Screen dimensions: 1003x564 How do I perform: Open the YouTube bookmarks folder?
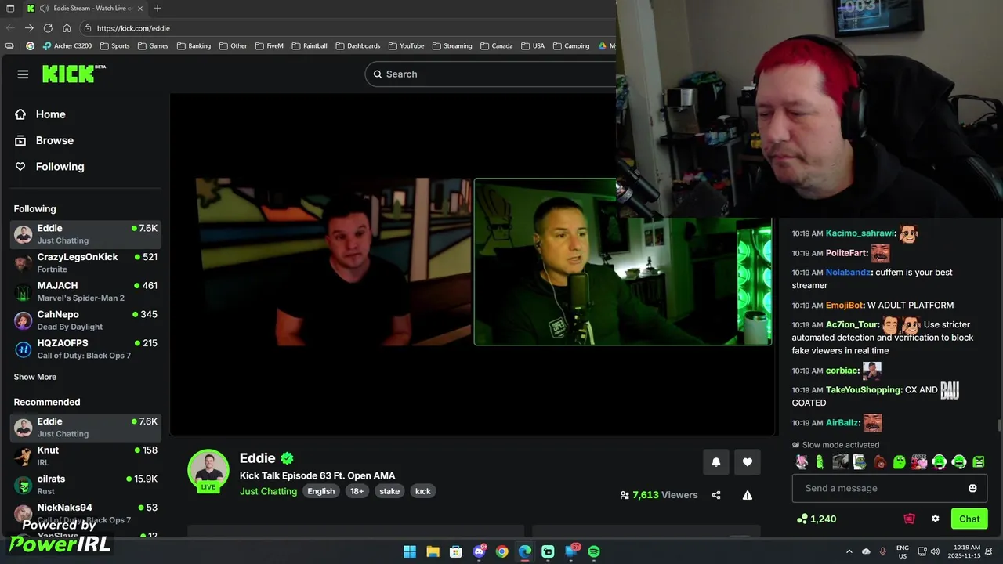[406, 45]
